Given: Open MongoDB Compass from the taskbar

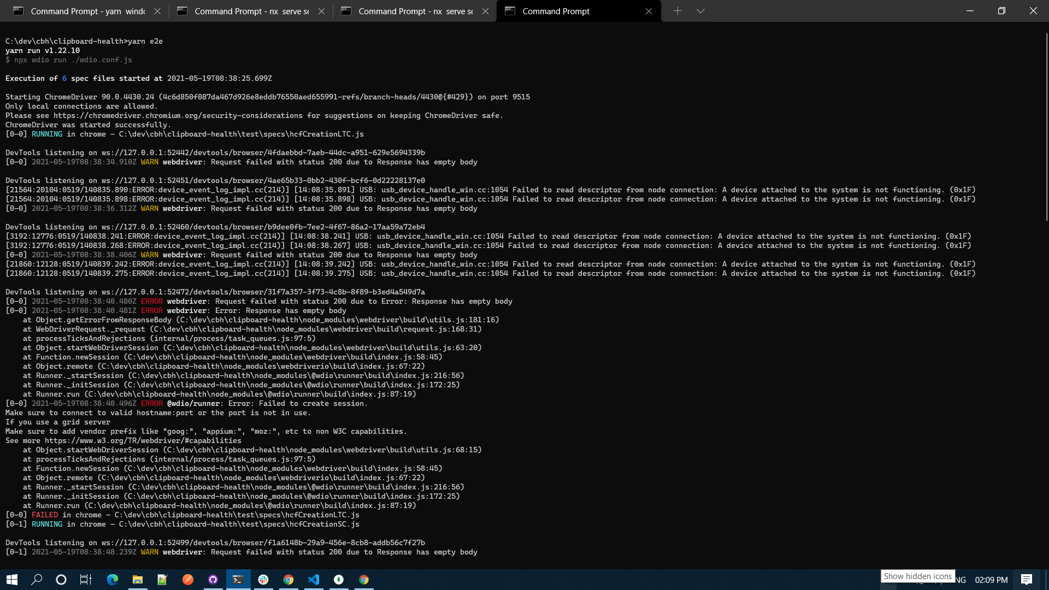Looking at the screenshot, I should [x=339, y=580].
